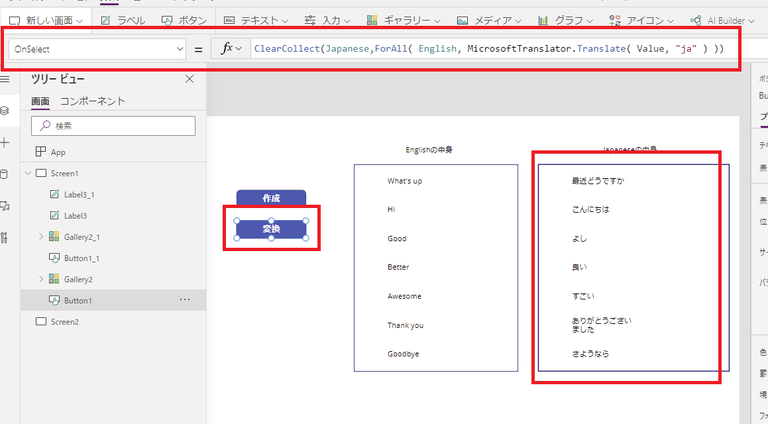This screenshot has height=424, width=768.
Task: Insert a ラベル from the ribbon
Action: (x=130, y=20)
